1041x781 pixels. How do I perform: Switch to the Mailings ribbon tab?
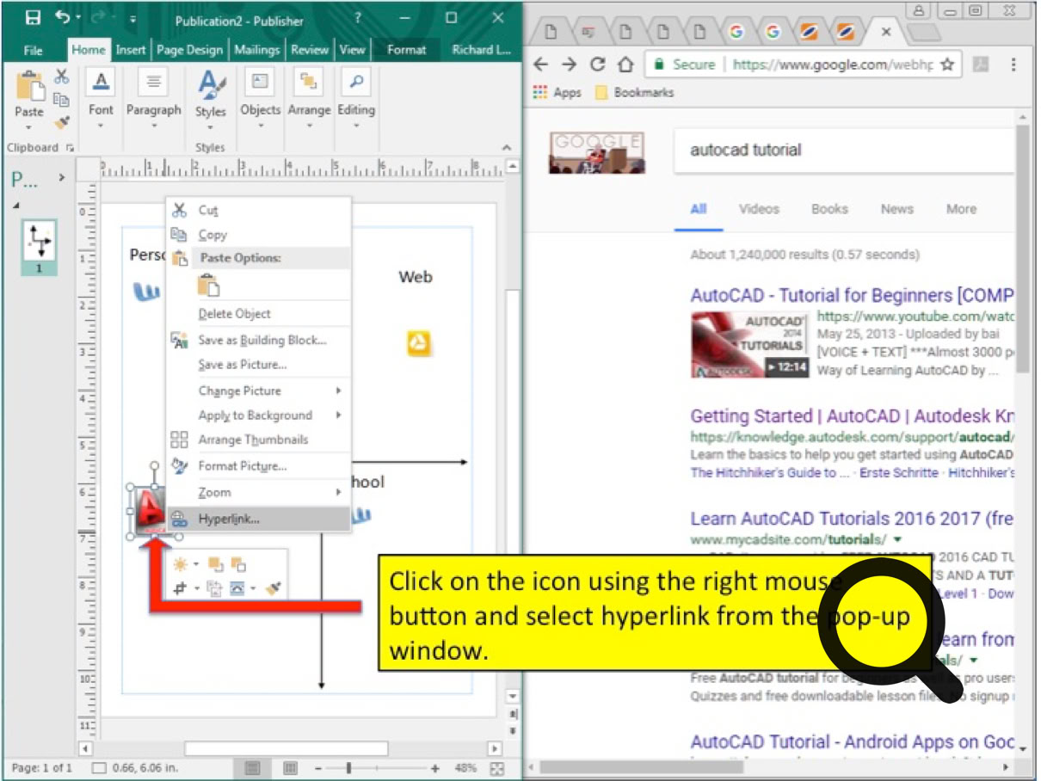pyautogui.click(x=257, y=50)
